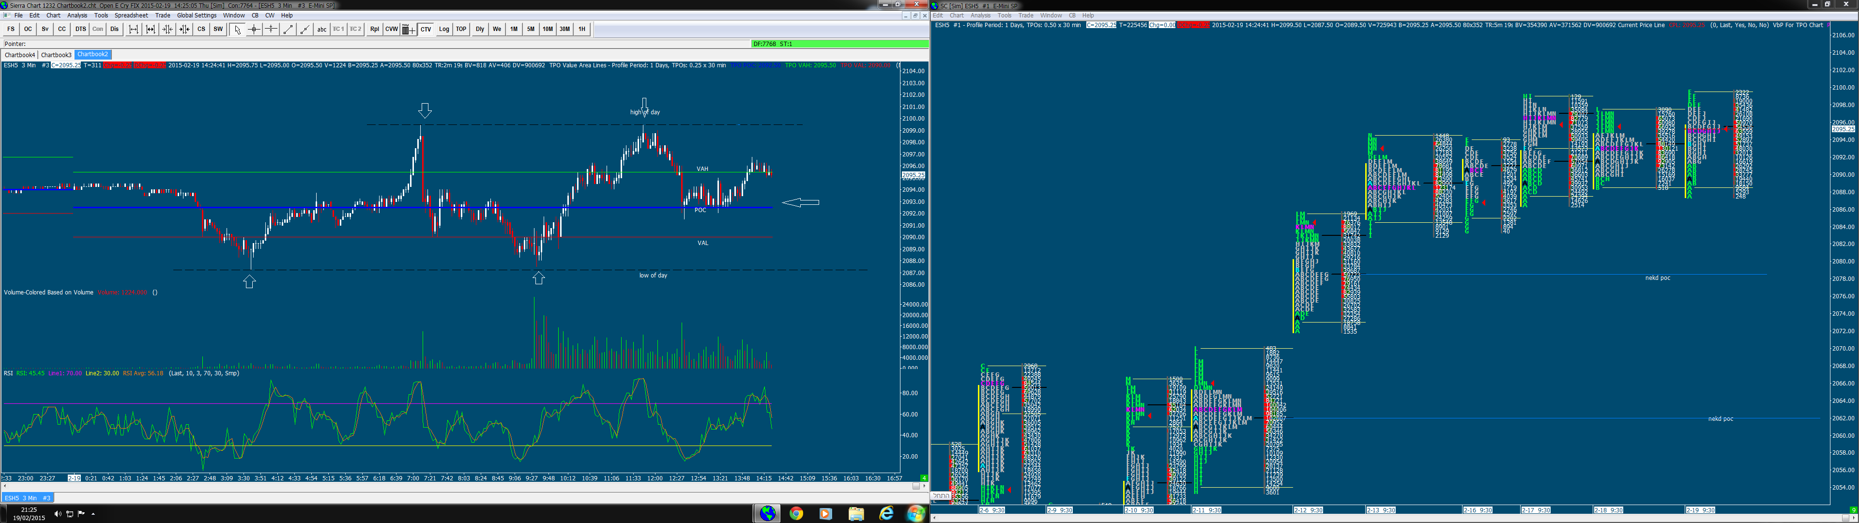Click the compress bar spacing icon
Viewport: 1859px width, 523px height.
pos(168,29)
